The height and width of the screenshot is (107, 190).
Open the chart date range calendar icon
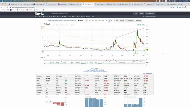[117, 21]
